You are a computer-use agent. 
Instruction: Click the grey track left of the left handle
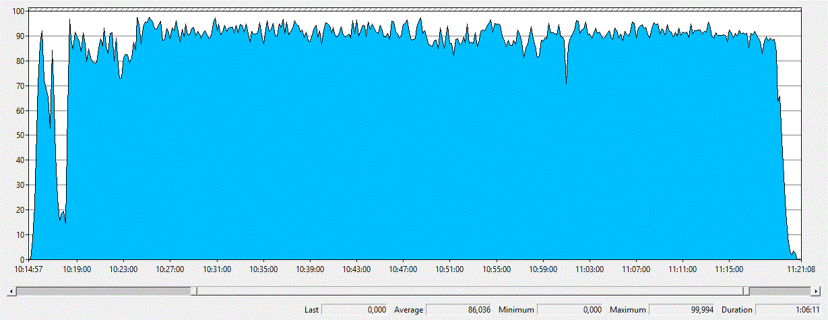(x=101, y=291)
